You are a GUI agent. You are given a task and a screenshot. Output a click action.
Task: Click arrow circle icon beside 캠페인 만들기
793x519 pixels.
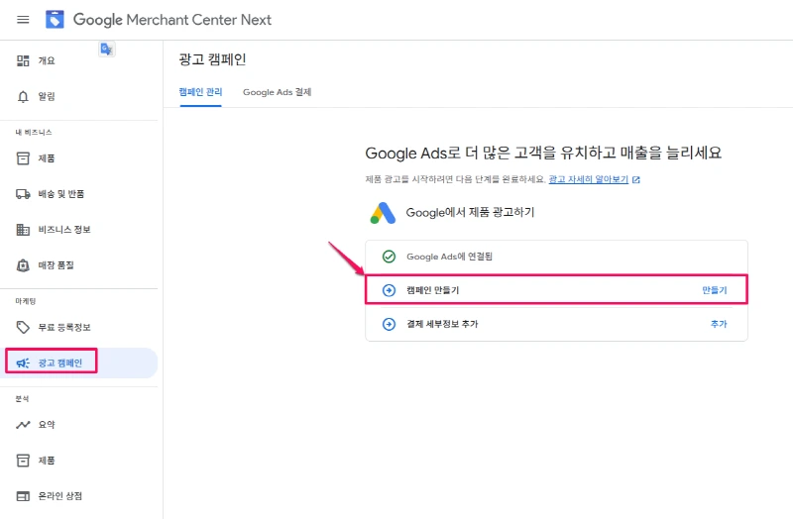point(389,290)
